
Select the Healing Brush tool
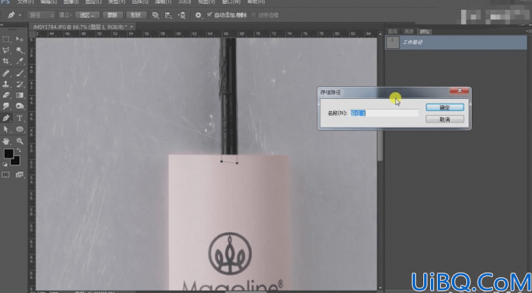point(6,73)
